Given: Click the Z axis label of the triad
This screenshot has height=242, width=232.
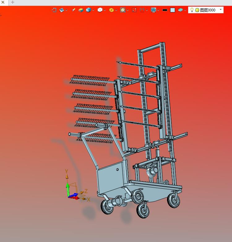Looking at the screenshot, I should (86, 191).
